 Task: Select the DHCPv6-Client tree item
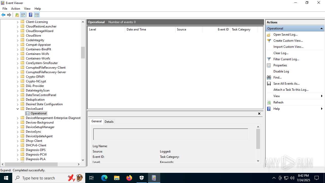[36, 145]
